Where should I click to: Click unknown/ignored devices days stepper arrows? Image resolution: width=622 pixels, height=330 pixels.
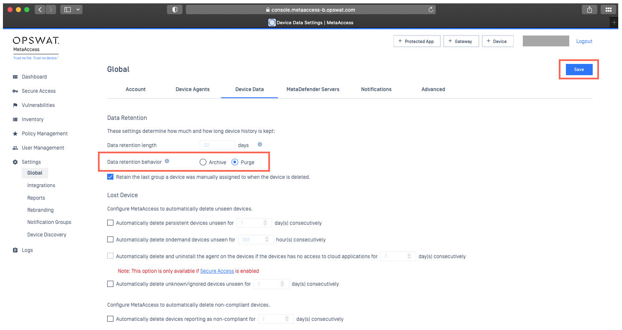pyautogui.click(x=282, y=284)
